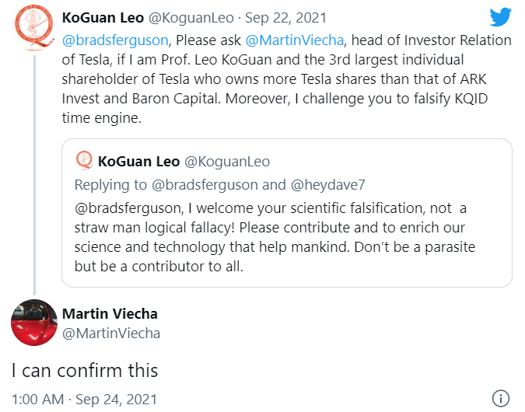This screenshot has height=412, width=525.
Task: Click the @MartinViecha handle below name
Action: pos(110,333)
